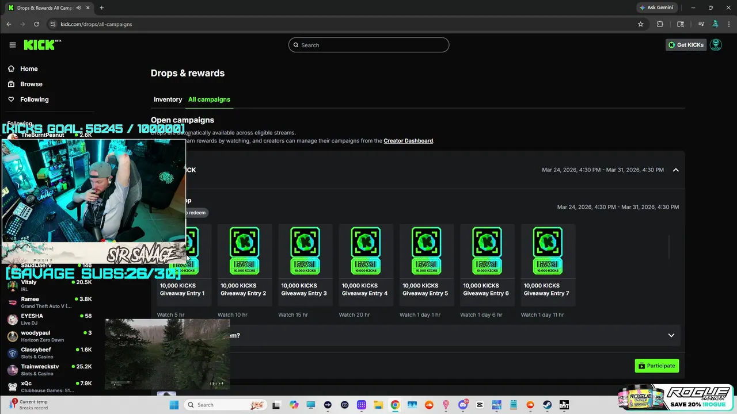Open the Chrome three-dot menu
This screenshot has width=737, height=414.
pyautogui.click(x=729, y=24)
